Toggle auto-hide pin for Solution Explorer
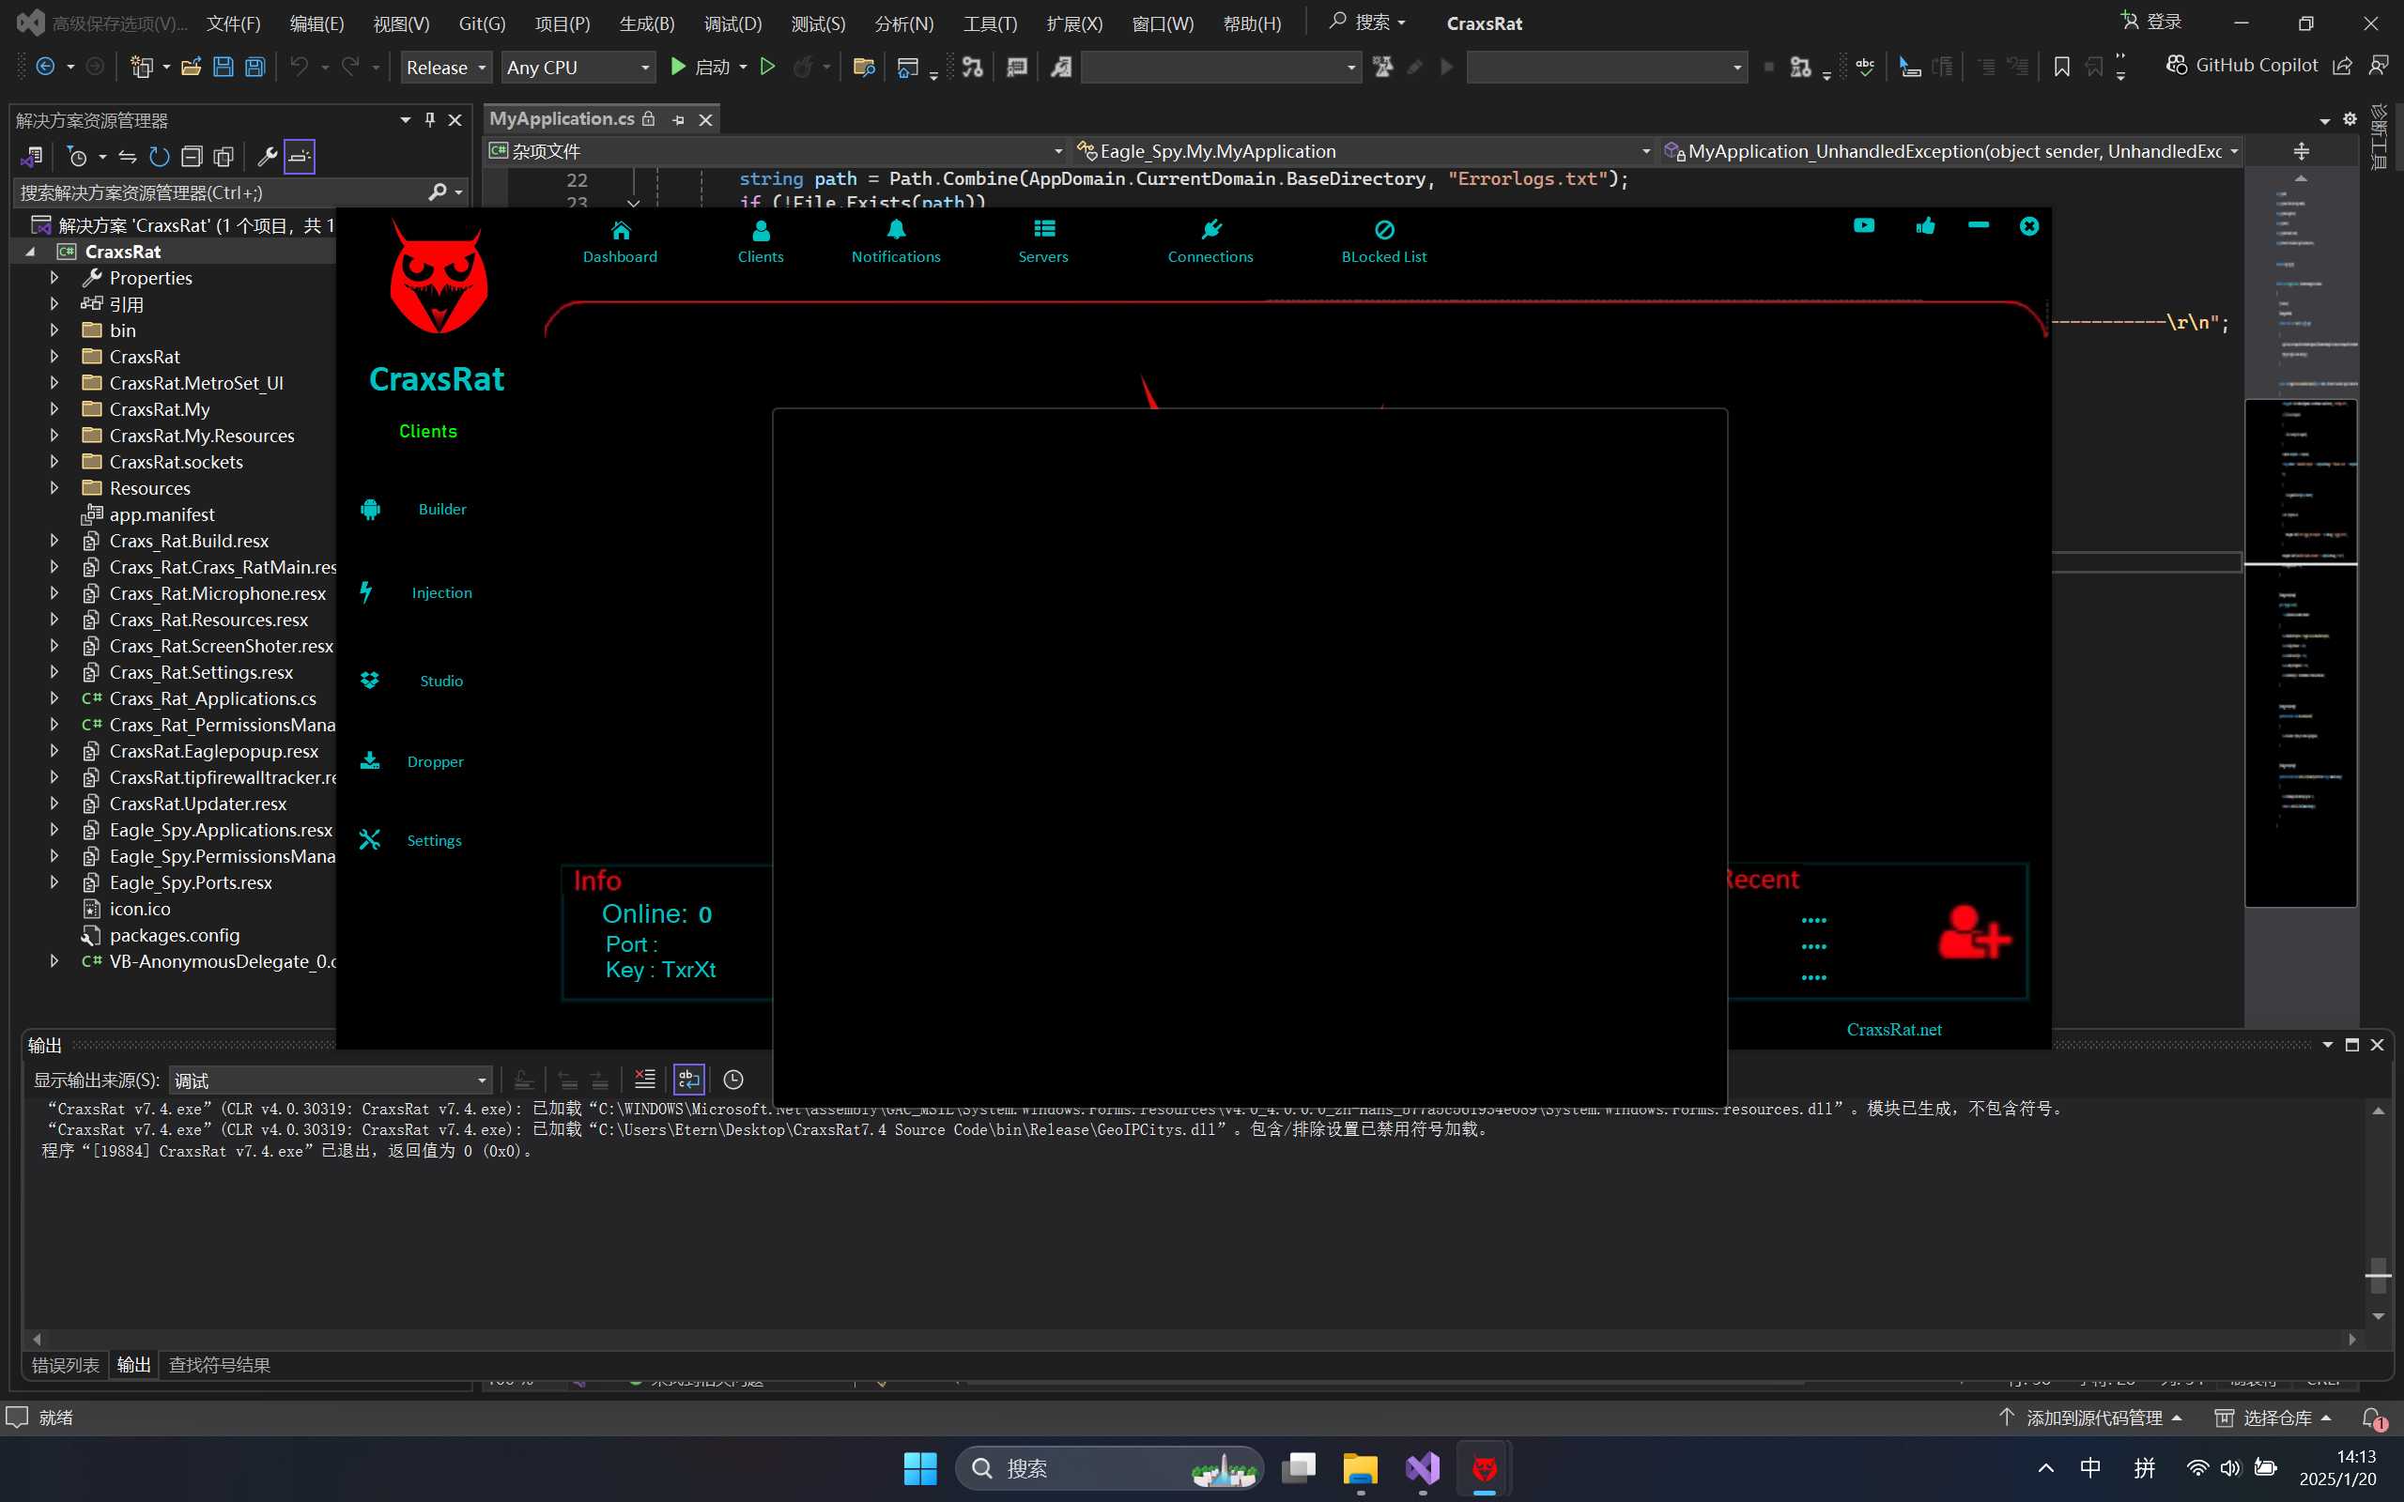2404x1502 pixels. [x=430, y=119]
